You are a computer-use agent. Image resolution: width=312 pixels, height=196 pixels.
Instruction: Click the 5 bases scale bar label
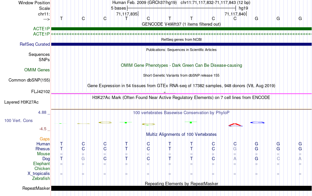118,8
